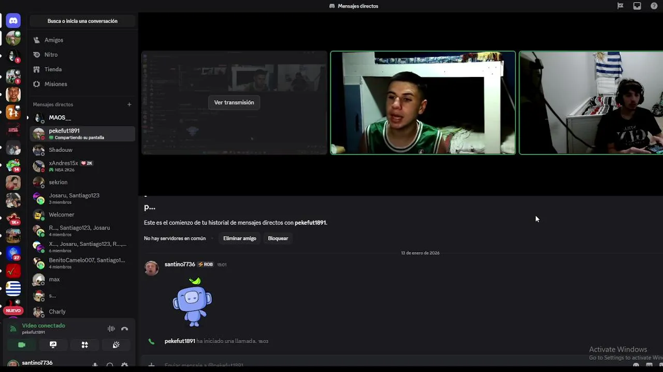Open the Discord home button
This screenshot has height=372, width=663.
(x=13, y=21)
